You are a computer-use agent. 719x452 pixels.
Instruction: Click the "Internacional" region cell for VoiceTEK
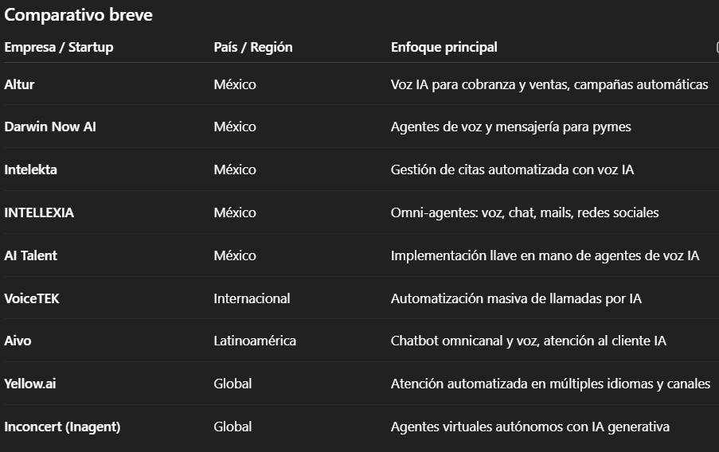[252, 298]
